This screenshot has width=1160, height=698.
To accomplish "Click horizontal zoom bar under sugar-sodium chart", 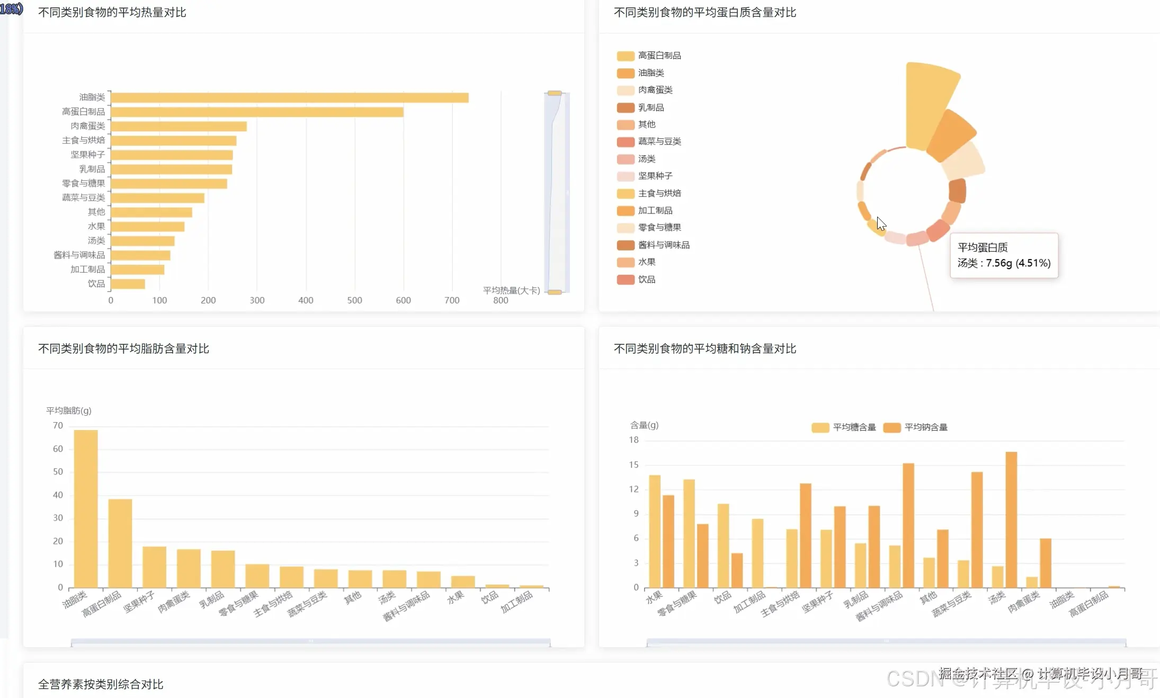I will pos(886,641).
